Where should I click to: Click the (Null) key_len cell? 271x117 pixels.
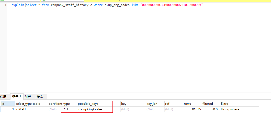tap(155, 109)
